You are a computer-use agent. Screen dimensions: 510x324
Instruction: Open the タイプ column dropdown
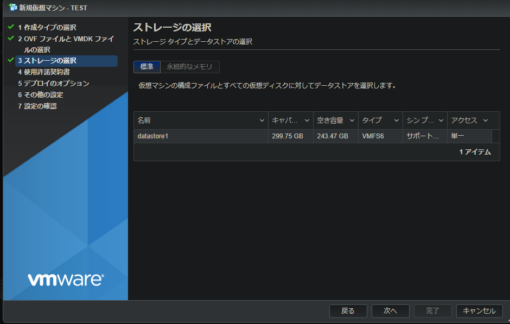(396, 120)
